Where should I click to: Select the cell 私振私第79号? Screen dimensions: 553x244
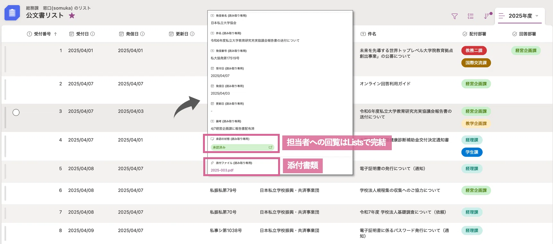pos(223,191)
